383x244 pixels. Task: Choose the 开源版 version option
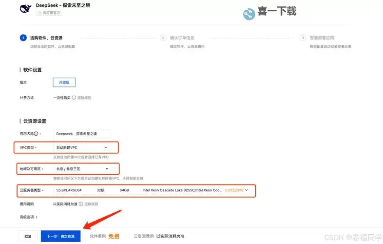click(x=64, y=82)
